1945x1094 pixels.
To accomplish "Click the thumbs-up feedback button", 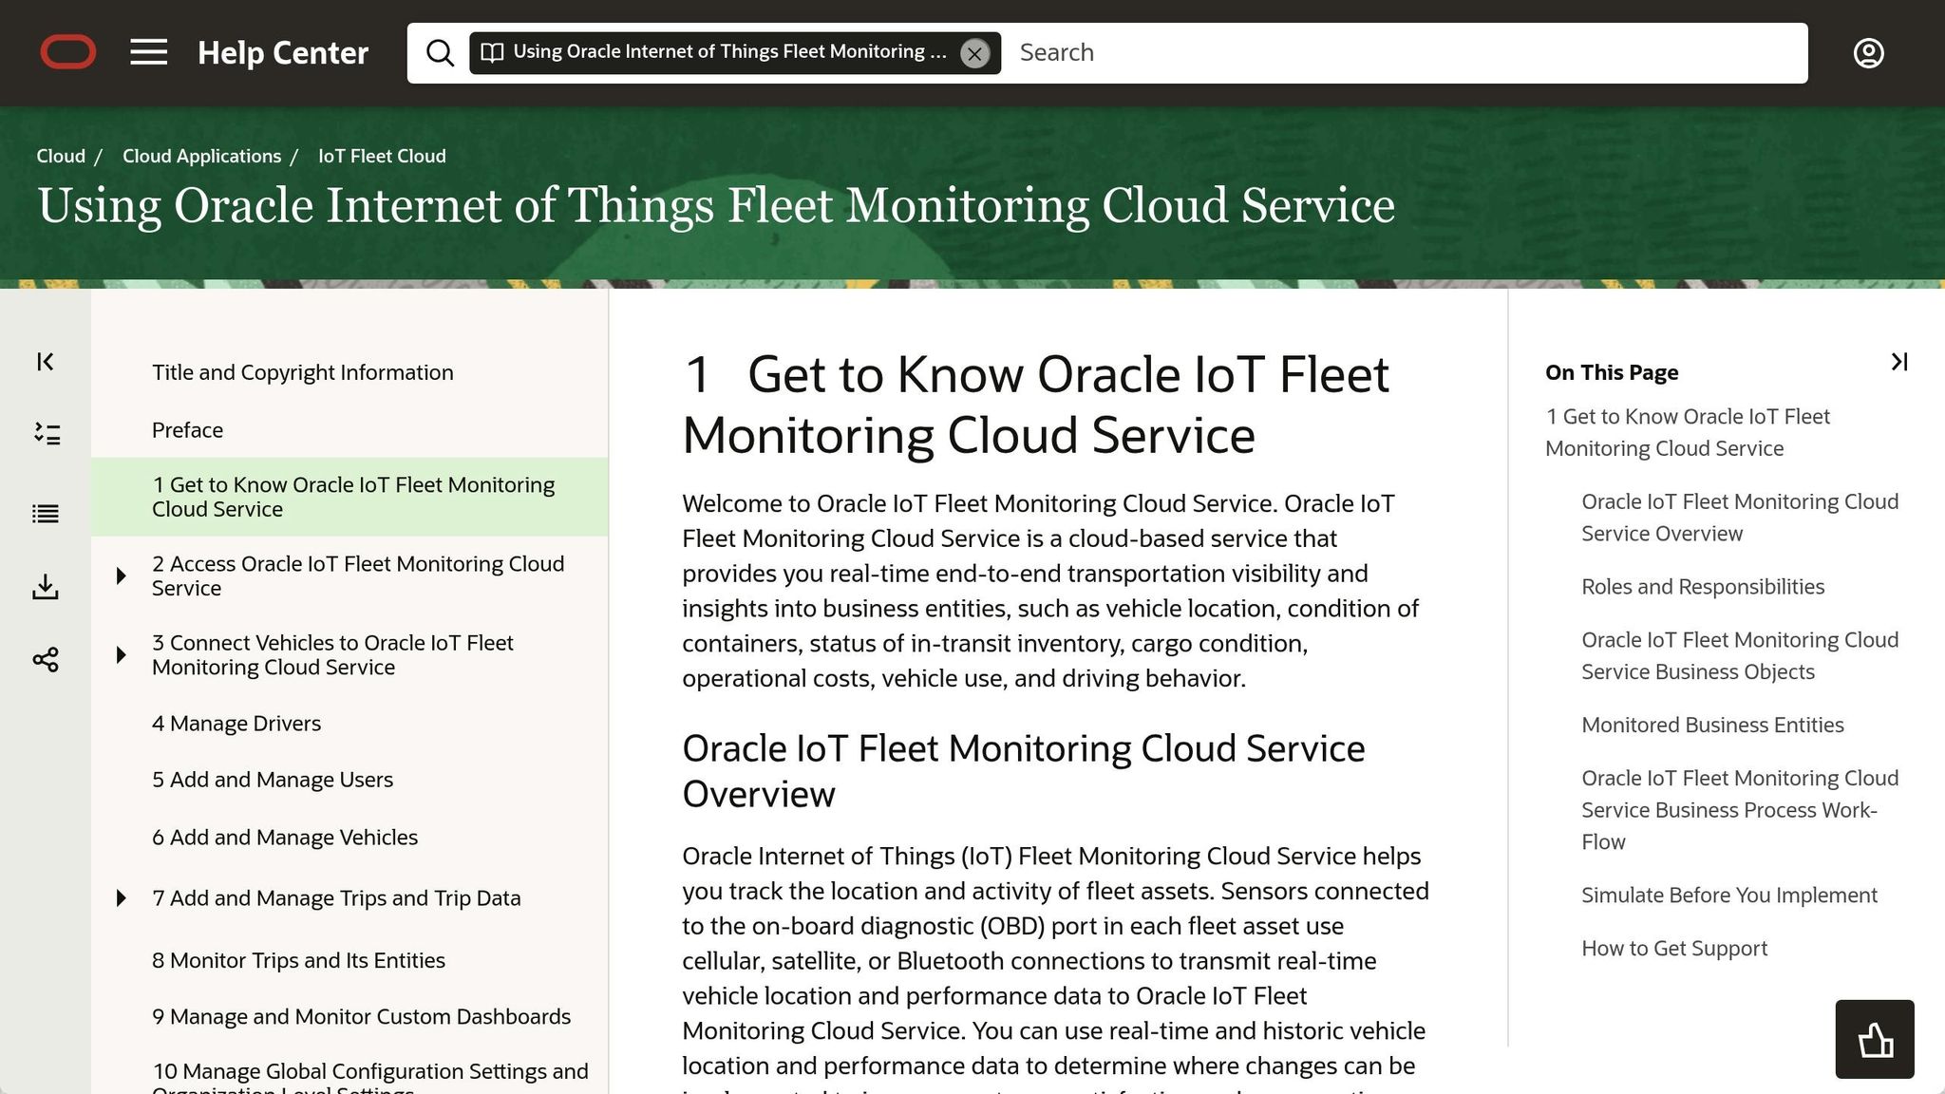I will pos(1874,1039).
